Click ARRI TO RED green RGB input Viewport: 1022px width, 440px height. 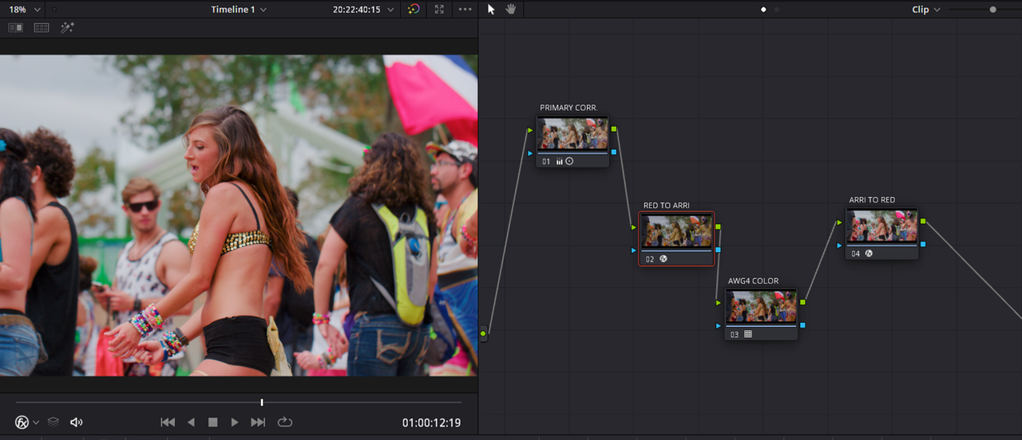coord(839,222)
